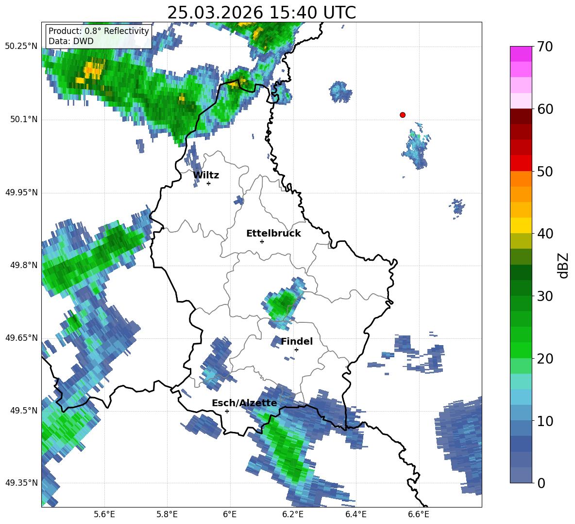
Task: Click the Esch/Alzette location cross marker
Action: pos(227,411)
